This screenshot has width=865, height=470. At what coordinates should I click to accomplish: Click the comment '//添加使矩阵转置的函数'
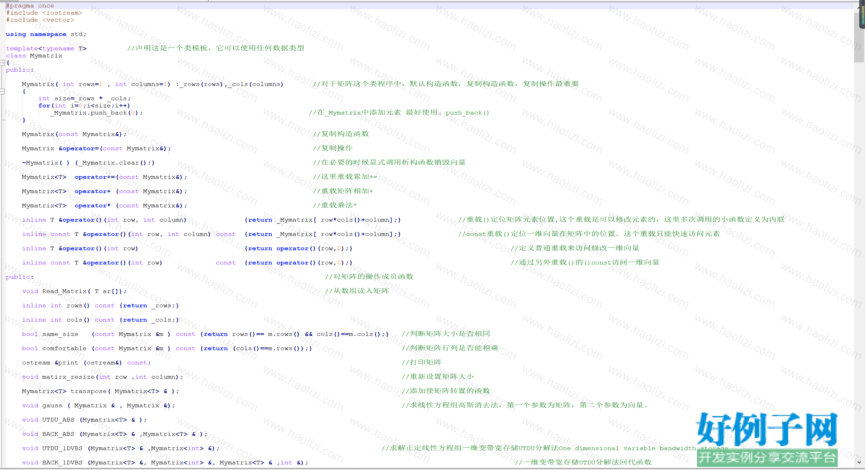(x=446, y=391)
